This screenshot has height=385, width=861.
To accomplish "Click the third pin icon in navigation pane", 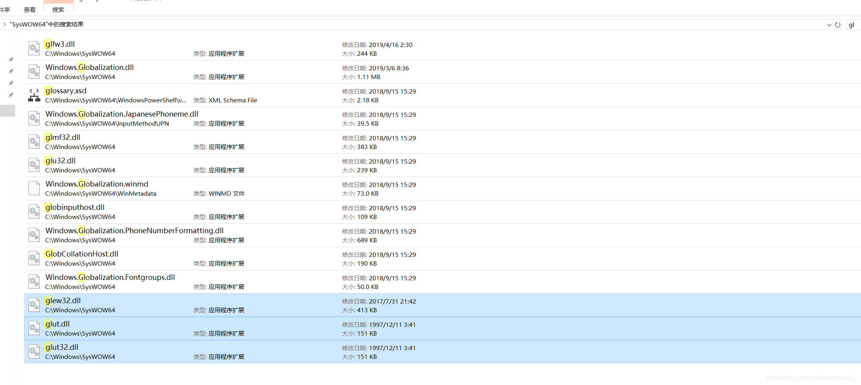I will coord(11,83).
